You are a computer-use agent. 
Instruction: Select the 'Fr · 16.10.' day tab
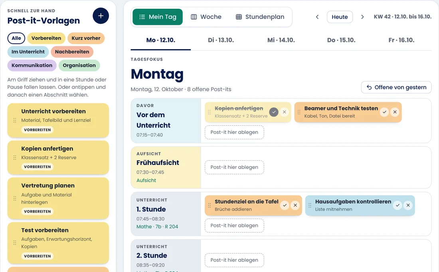[401, 40]
